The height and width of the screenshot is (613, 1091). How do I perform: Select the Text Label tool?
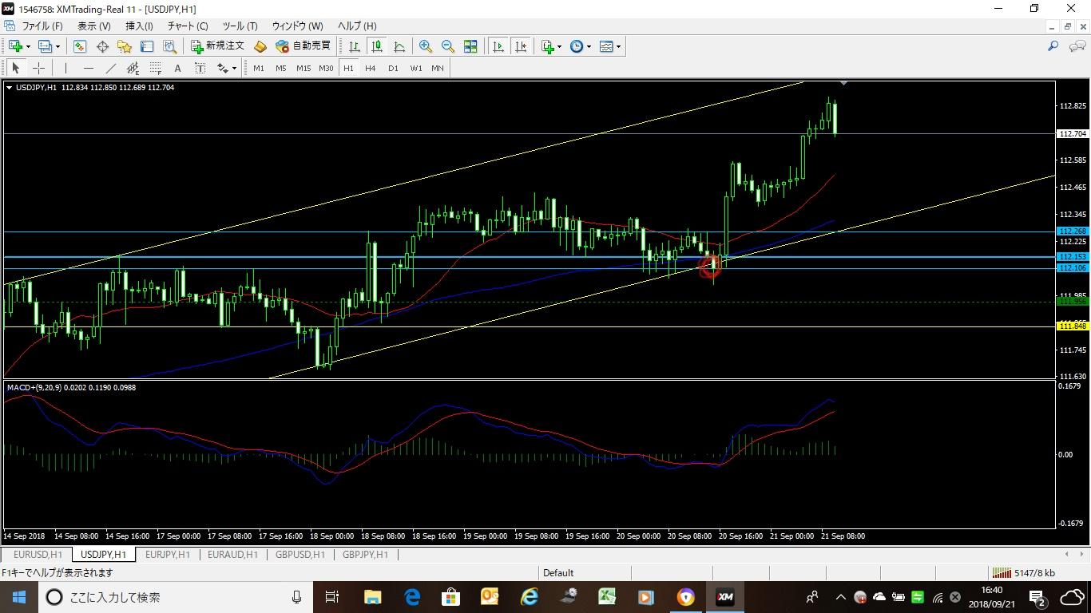tap(200, 68)
